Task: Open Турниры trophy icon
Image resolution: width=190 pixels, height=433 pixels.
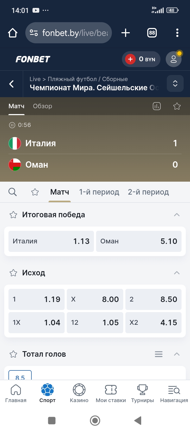Action: click(142, 393)
